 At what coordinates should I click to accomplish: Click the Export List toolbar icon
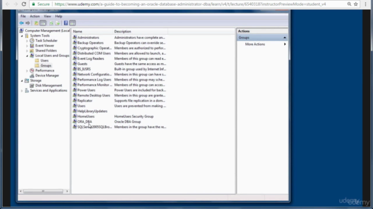[x=57, y=23]
